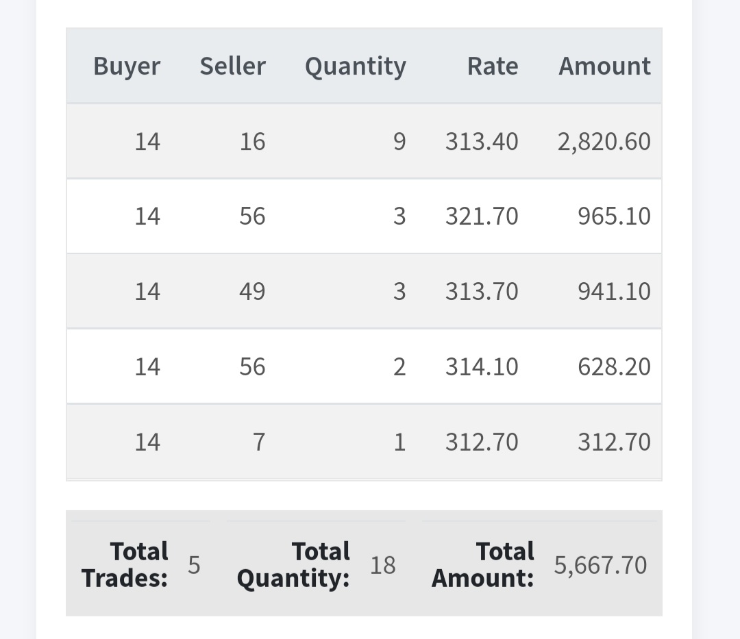Click the Total Amount label
740x639 pixels.
click(483, 564)
